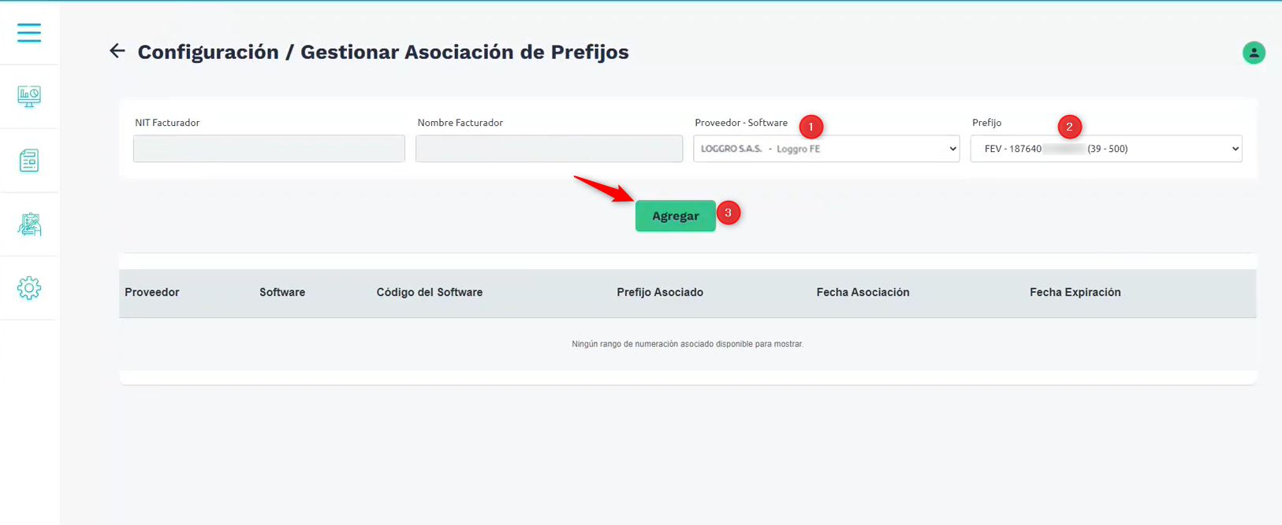This screenshot has width=1282, height=525.
Task: Sort by Fecha Asociación column header
Action: tap(863, 292)
